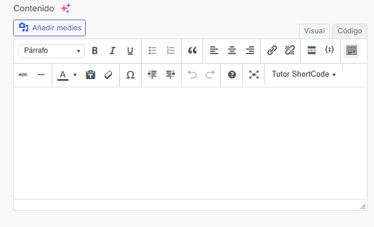Image resolution: width=374 pixels, height=227 pixels.
Task: Insert a bulleted list
Action: point(152,51)
